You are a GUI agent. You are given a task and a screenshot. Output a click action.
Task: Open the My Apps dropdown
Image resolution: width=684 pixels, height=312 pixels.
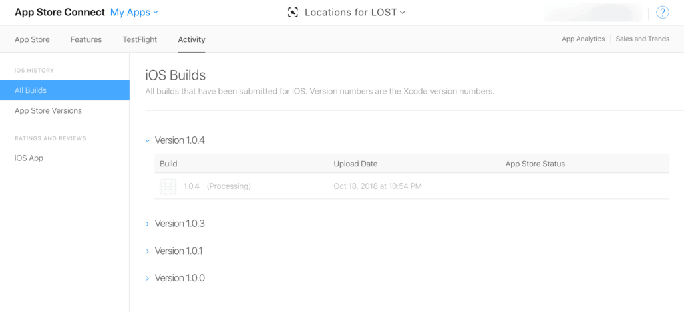(x=134, y=13)
